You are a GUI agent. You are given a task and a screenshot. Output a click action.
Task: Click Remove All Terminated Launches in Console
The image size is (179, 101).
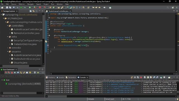[x=138, y=77]
